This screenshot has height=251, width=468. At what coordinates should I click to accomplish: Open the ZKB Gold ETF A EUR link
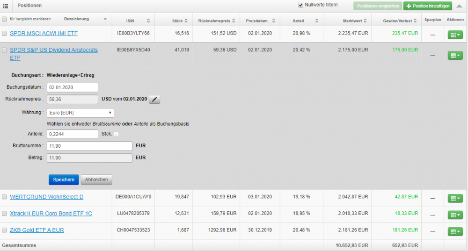point(37,230)
